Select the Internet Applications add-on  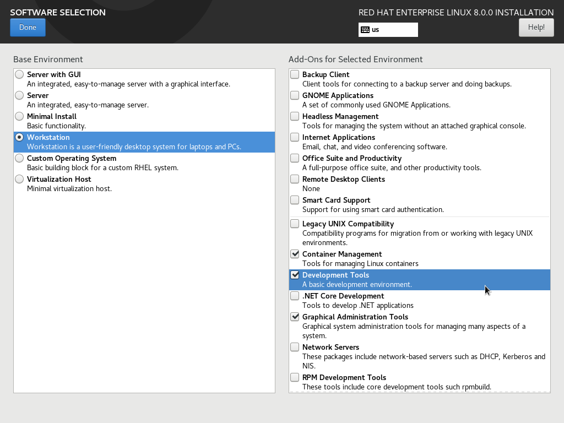coord(295,137)
